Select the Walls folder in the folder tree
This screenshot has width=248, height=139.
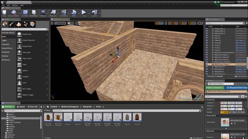point(11,131)
